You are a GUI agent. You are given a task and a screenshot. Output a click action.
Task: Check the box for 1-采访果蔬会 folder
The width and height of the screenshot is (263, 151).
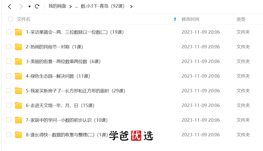coord(9,32)
